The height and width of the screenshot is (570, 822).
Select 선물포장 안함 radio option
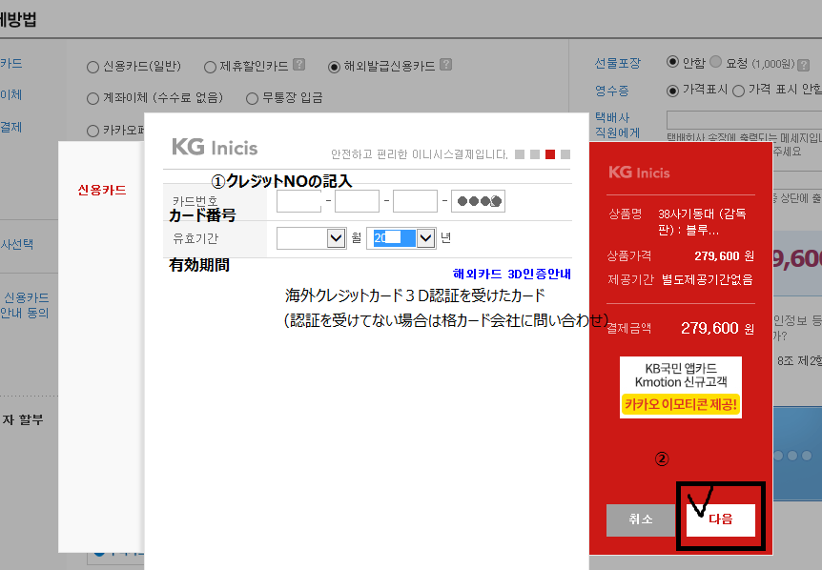pos(672,62)
